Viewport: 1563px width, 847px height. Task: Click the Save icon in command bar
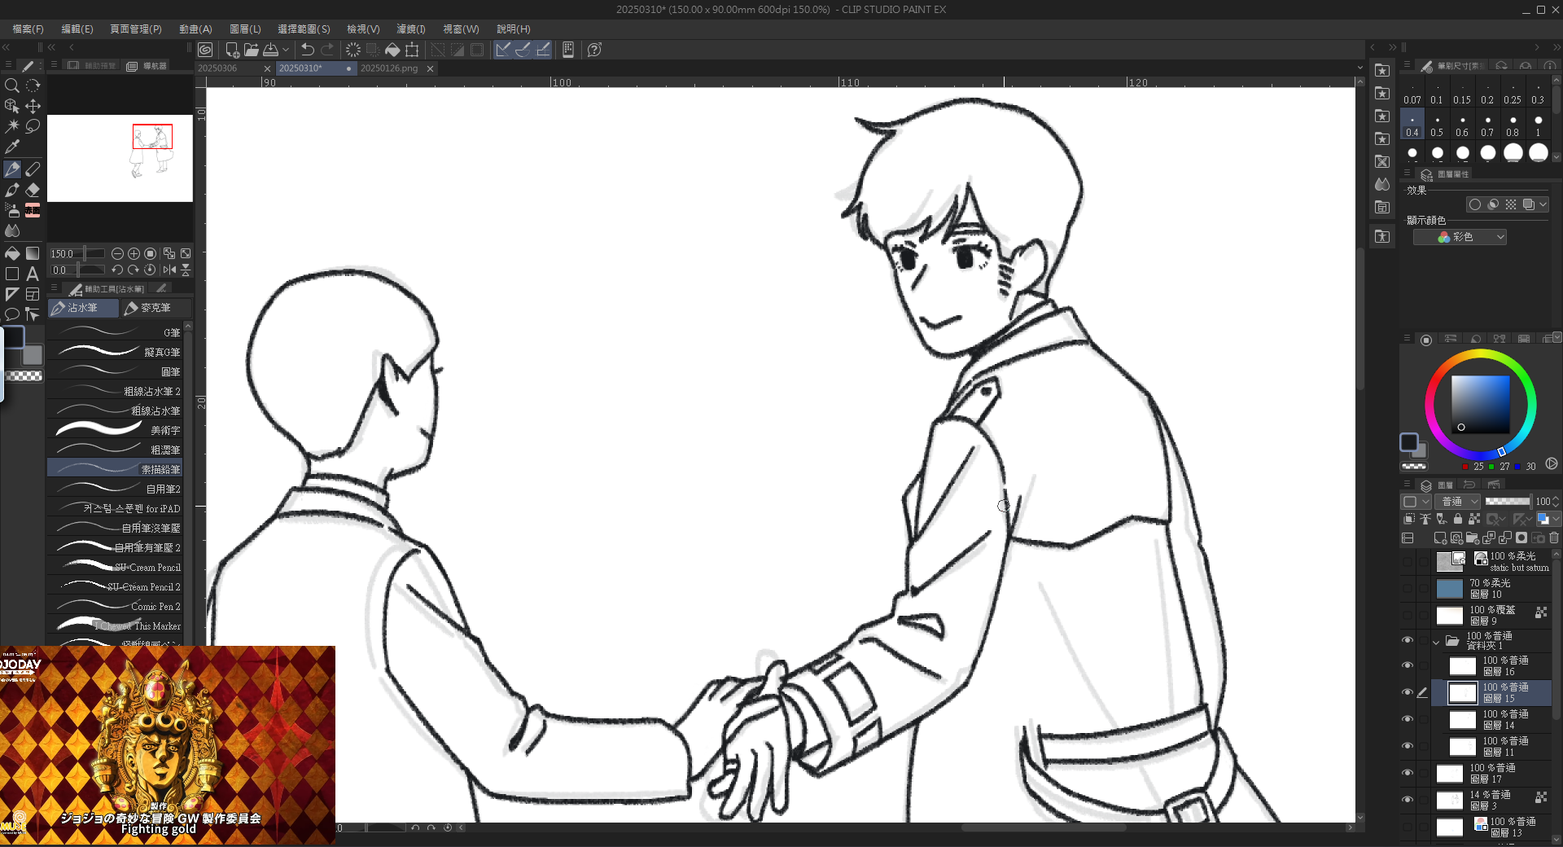click(x=271, y=50)
